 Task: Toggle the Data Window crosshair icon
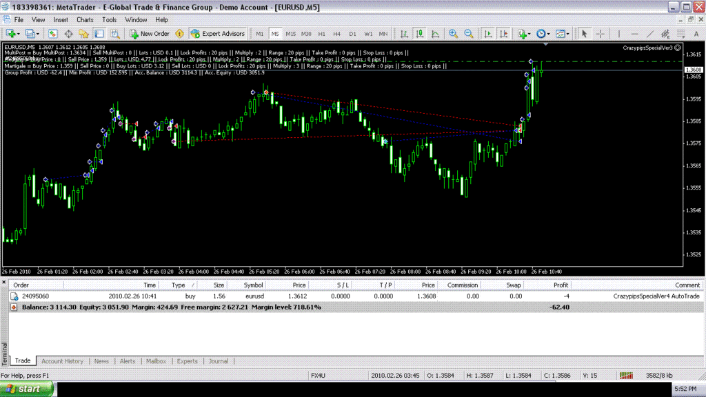point(68,34)
